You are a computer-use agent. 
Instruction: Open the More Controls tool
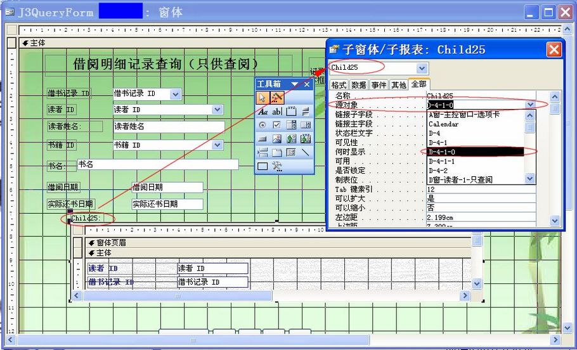coord(277,166)
